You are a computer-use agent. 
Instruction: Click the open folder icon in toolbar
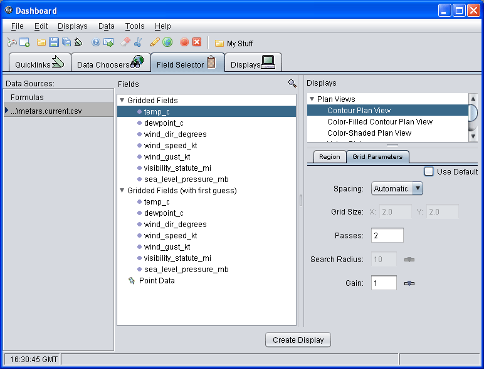(41, 43)
